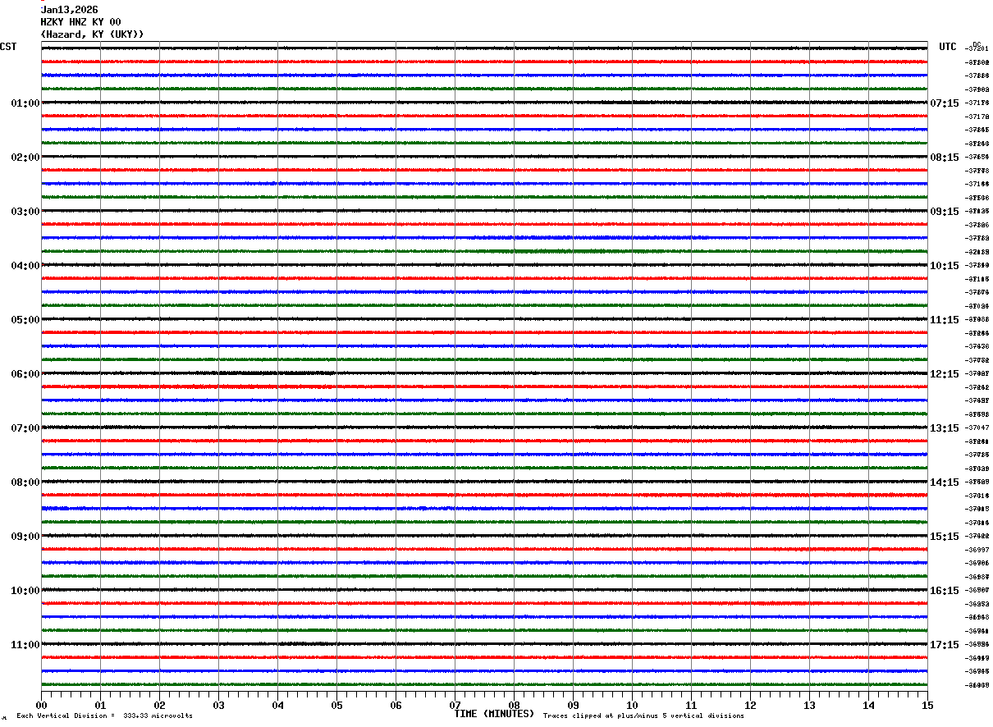Click the 13:15 UTC time label
993x727 pixels.
945,428
